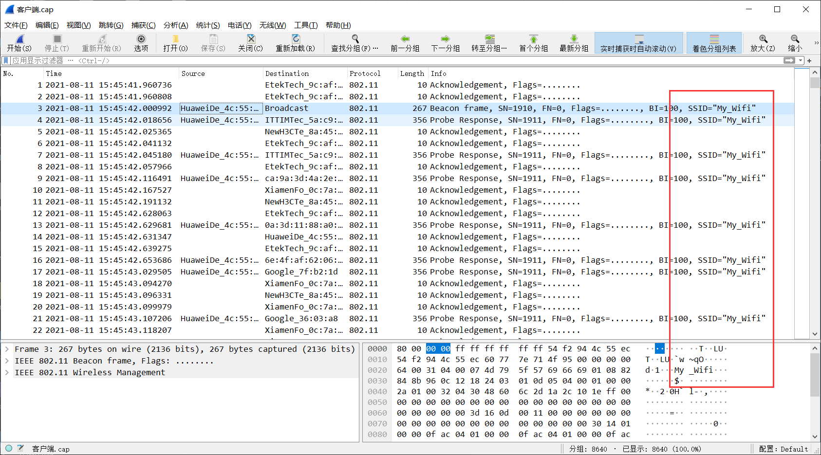Open the 编辑 menu
The image size is (821, 455).
pos(47,25)
